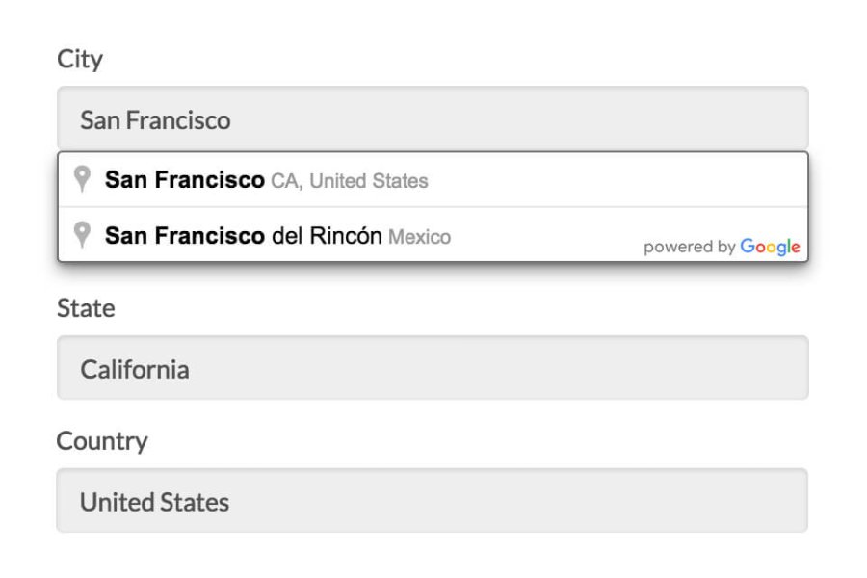Click the 'Country' field label
Screen dimensions: 867x578
pyautogui.click(x=102, y=441)
